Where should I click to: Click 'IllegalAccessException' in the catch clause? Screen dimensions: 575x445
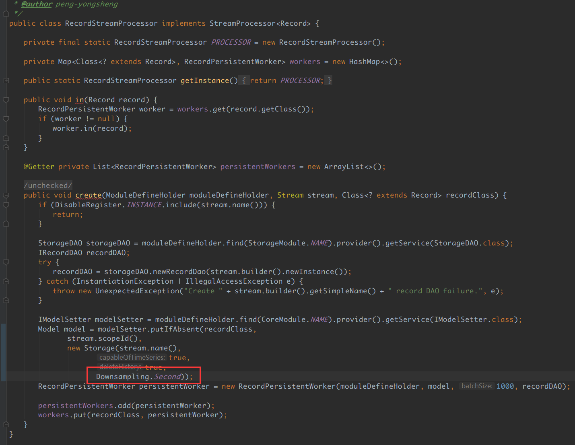(x=234, y=281)
